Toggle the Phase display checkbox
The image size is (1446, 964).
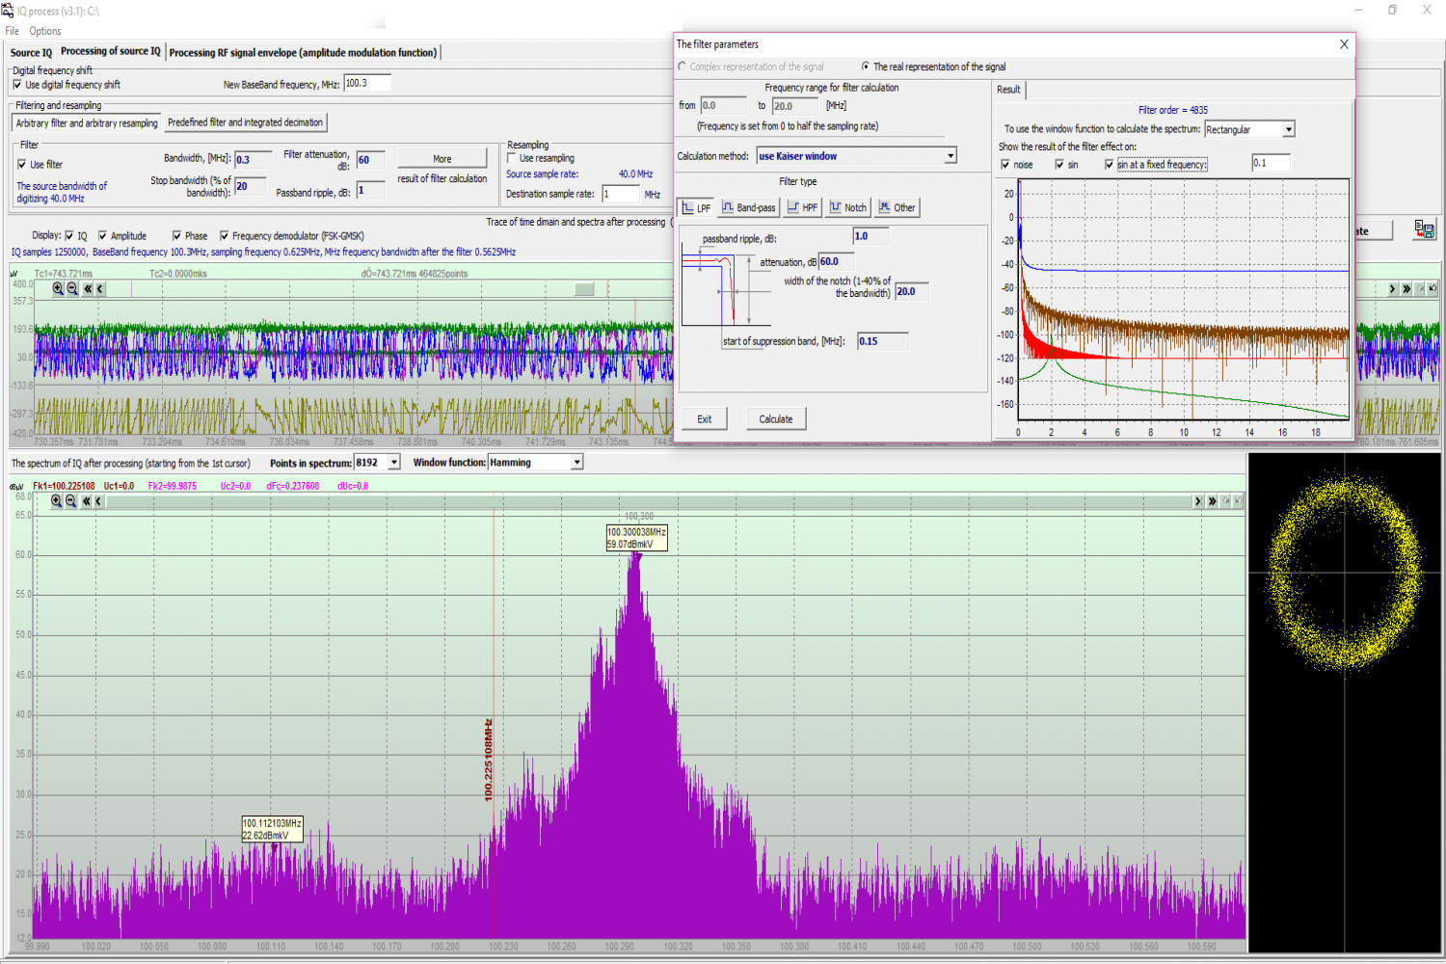coord(177,236)
